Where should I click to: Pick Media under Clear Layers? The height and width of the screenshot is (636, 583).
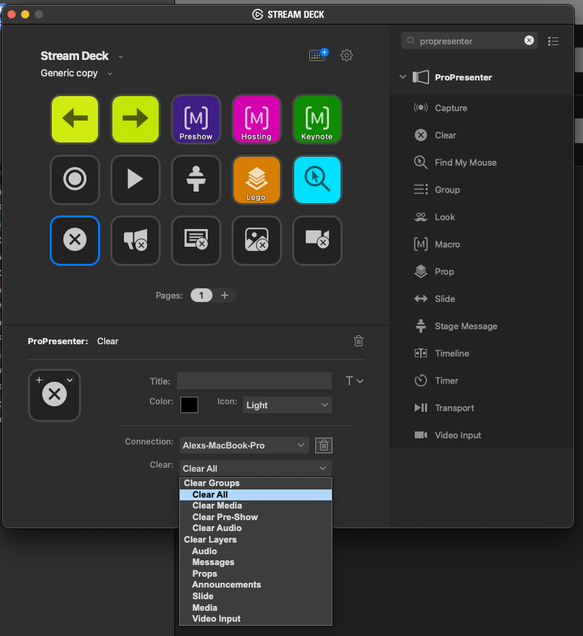tap(255, 607)
